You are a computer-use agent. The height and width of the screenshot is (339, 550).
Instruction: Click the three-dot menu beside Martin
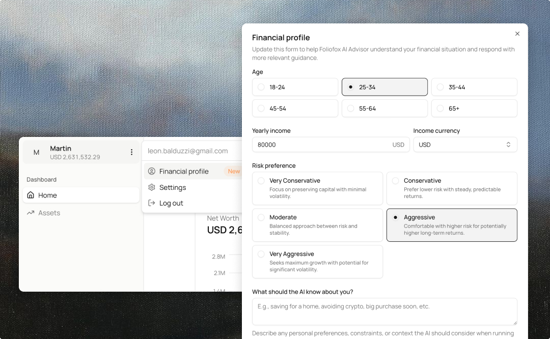(131, 152)
